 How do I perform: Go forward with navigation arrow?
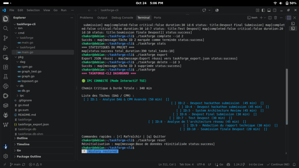tap(95, 10)
